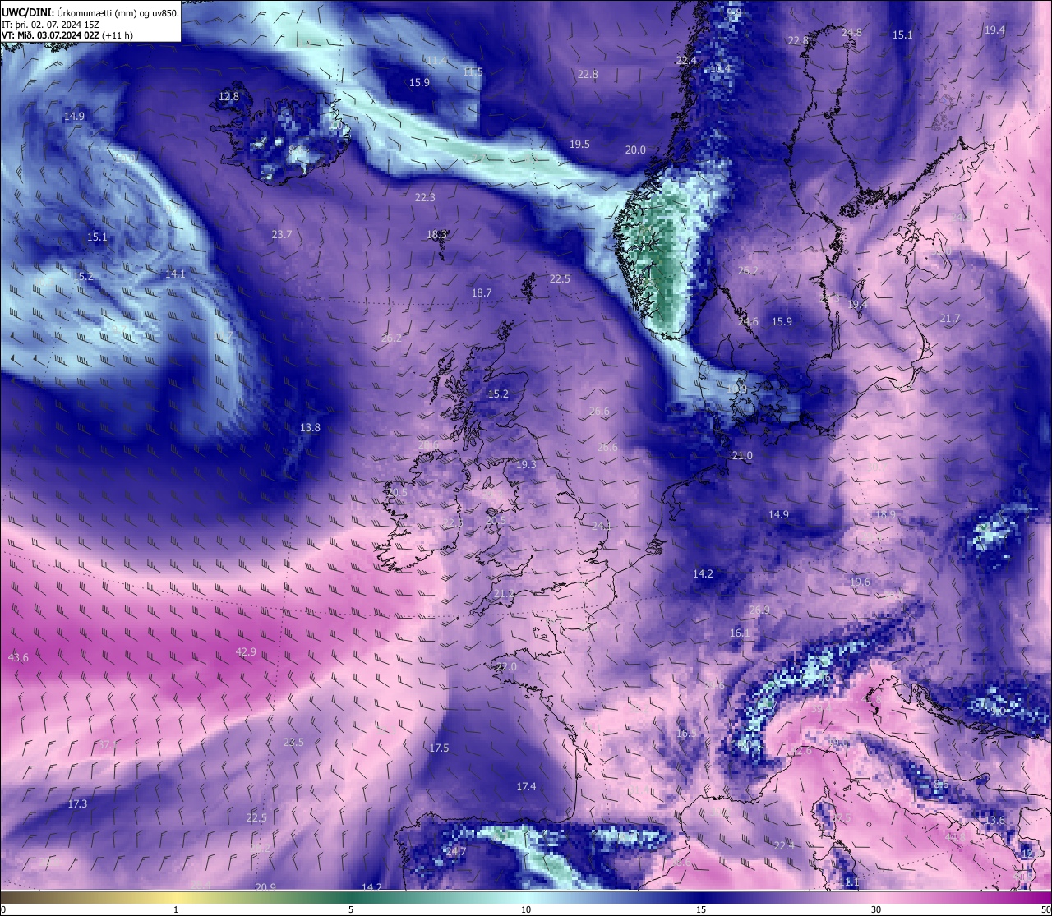This screenshot has width=1052, height=916.
Task: Click the 18.7 value label
Action: (482, 293)
